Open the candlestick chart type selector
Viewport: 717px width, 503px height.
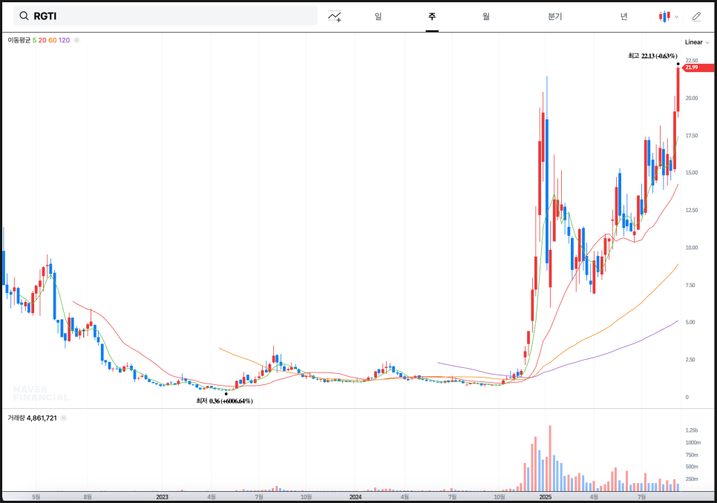(668, 16)
